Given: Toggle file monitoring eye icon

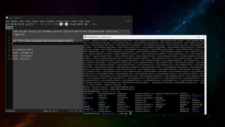Looking at the screenshot, I should coord(83,24).
